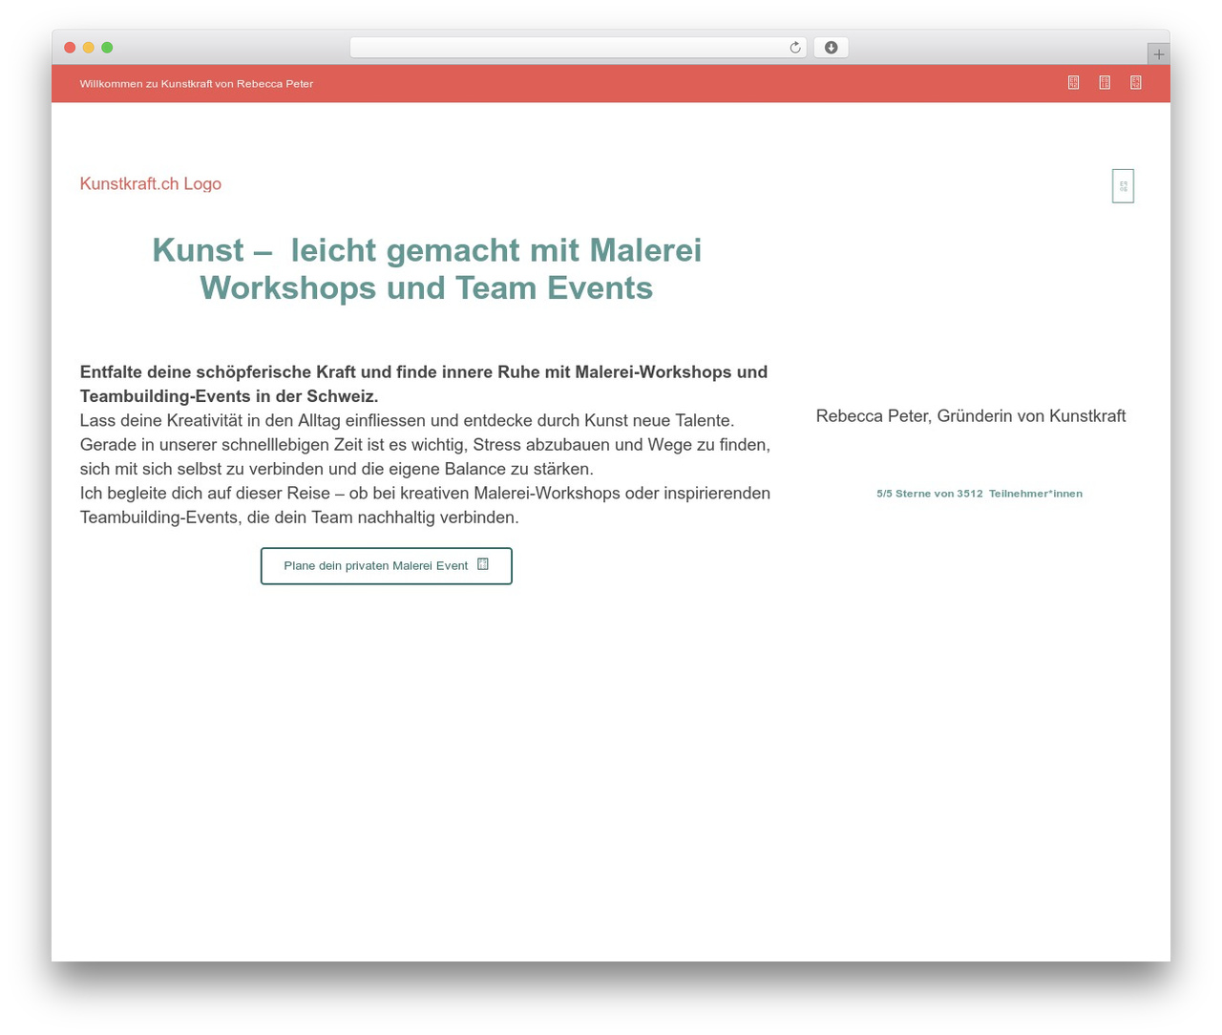The height and width of the screenshot is (1035, 1222).
Task: Click the browser address bar field
Action: coord(579,48)
